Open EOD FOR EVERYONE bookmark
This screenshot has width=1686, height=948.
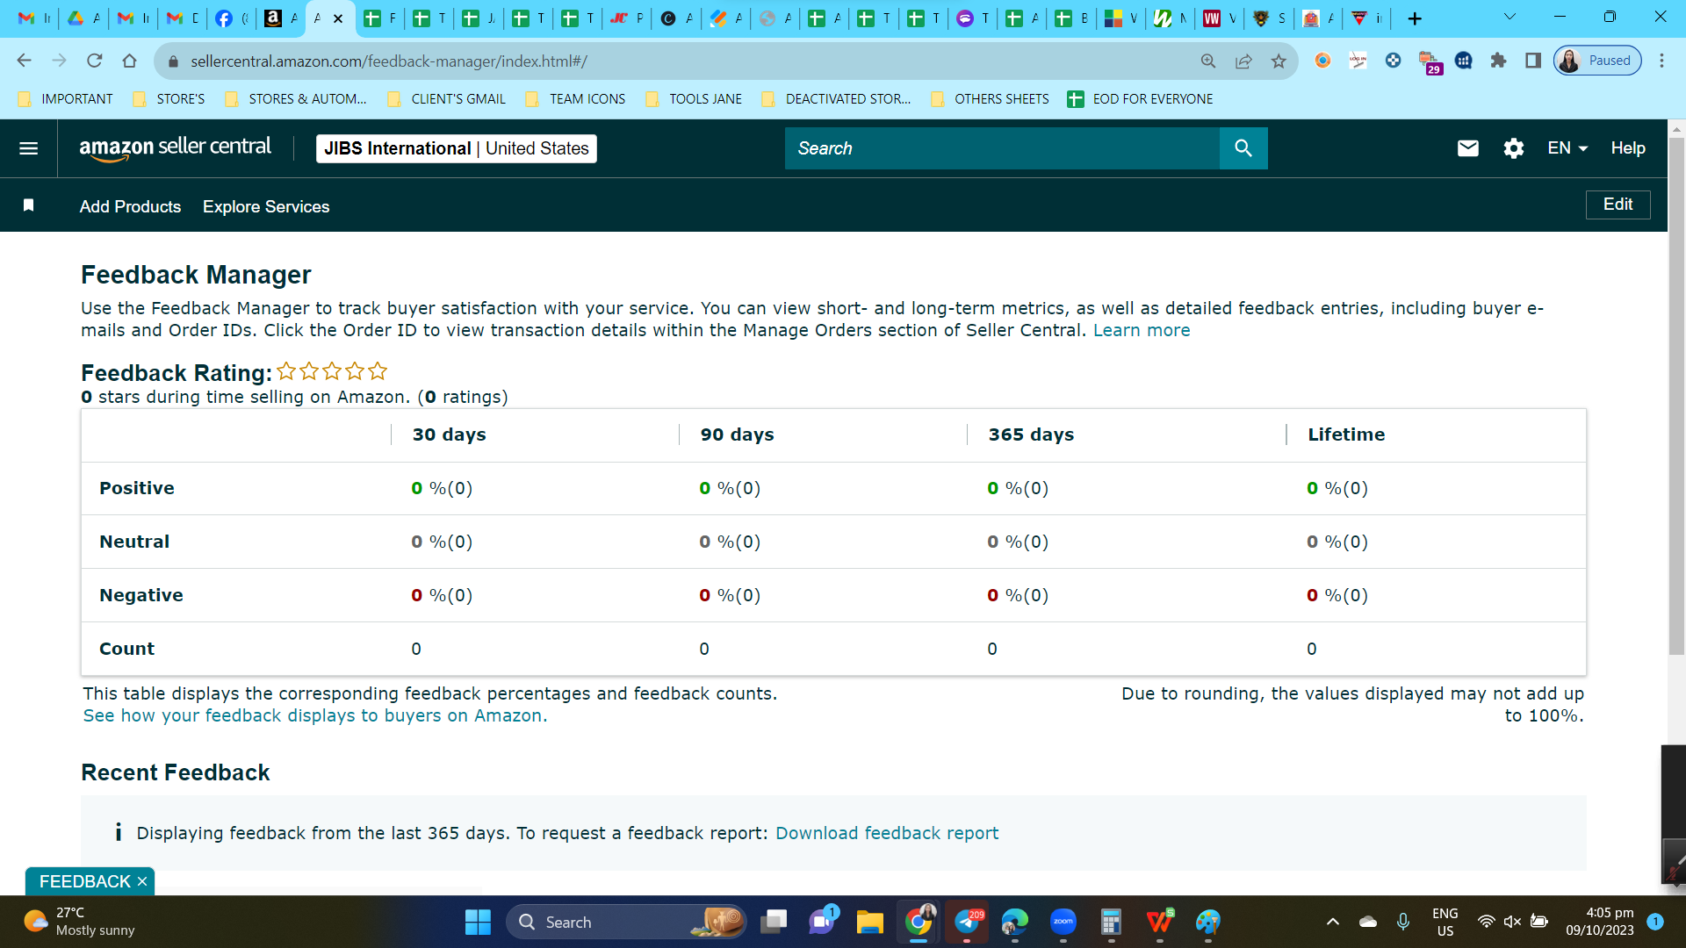pos(1141,99)
